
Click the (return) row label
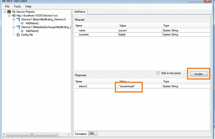83,86
